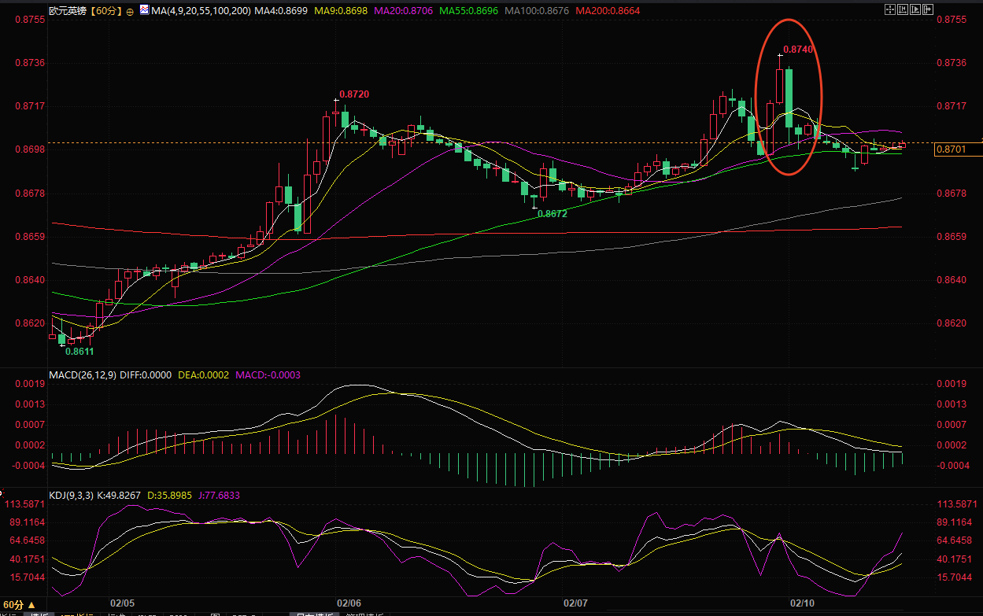Click the MA55 green legend value
This screenshot has width=983, height=616.
(467, 11)
